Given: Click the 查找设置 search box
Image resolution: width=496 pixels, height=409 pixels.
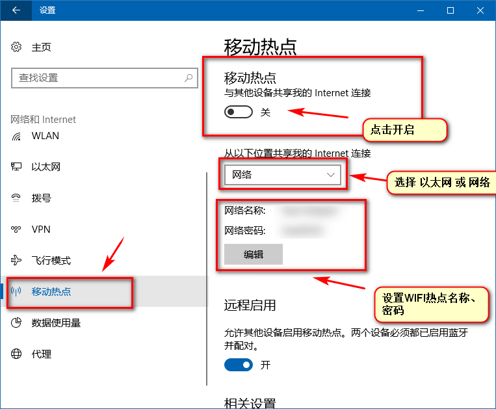Looking at the screenshot, I should [x=98, y=78].
